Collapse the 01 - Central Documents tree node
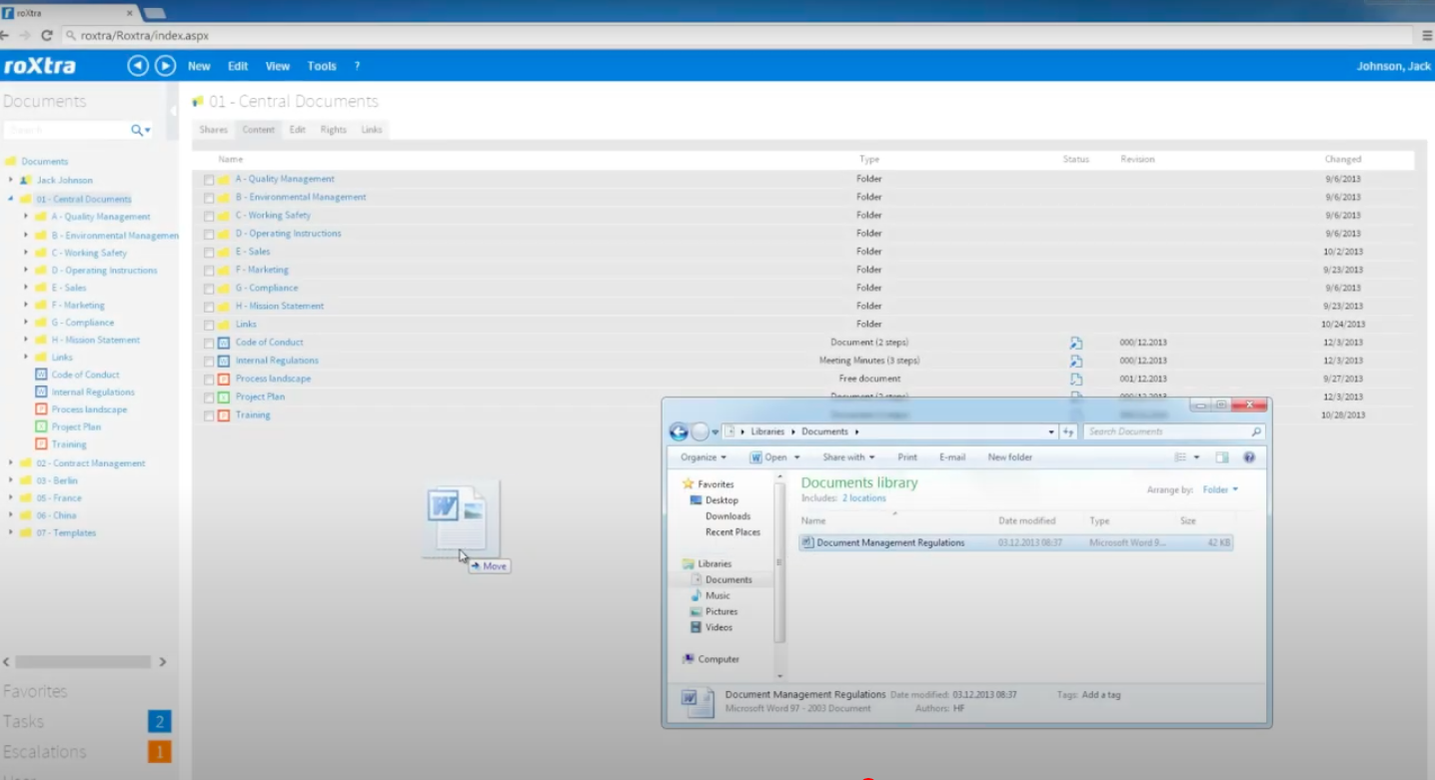This screenshot has width=1435, height=780. 11,199
